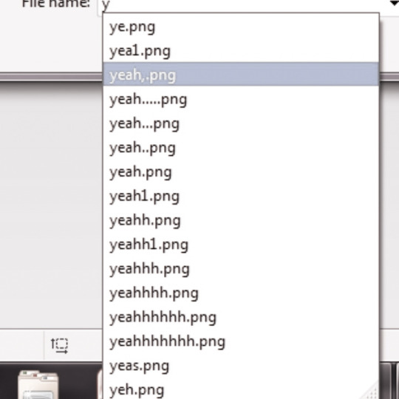The image size is (399, 399).
Task: Pick yeah.png from the list
Action: tap(241, 171)
